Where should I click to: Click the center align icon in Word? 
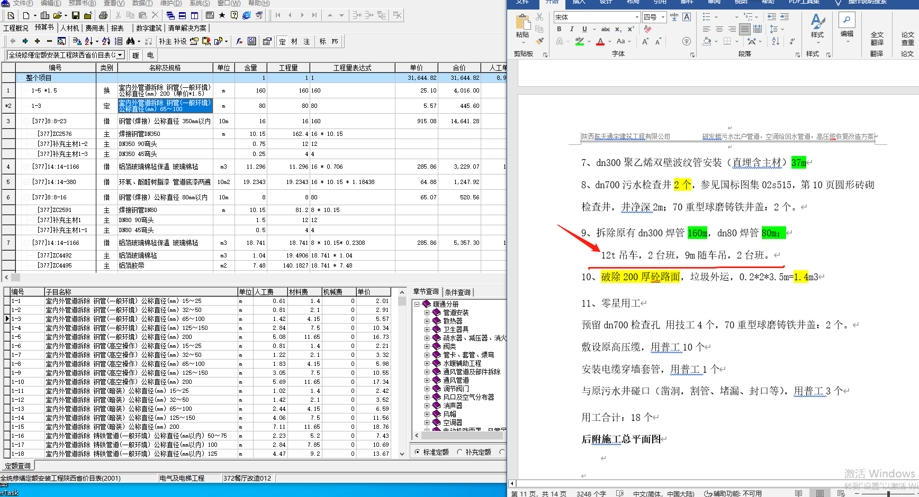719,29
